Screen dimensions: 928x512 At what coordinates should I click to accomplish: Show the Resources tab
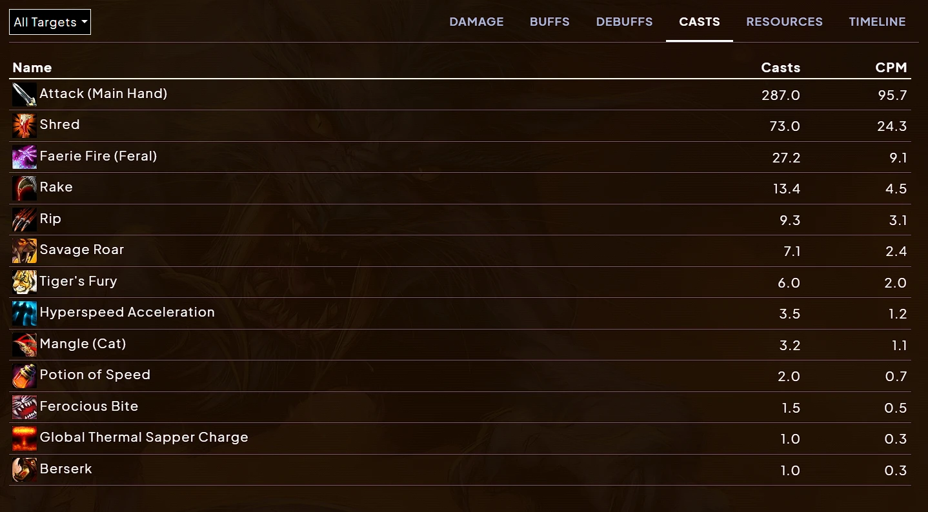pos(784,21)
